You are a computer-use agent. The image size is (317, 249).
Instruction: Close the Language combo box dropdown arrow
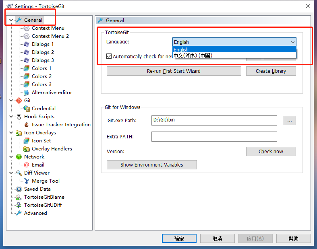coord(292,42)
